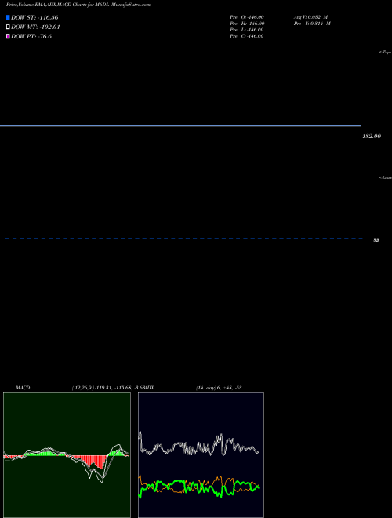The height and width of the screenshot is (518, 392).
Task: Click the MACD '(12,26,9)' parameter values
Action: (x=108, y=388)
